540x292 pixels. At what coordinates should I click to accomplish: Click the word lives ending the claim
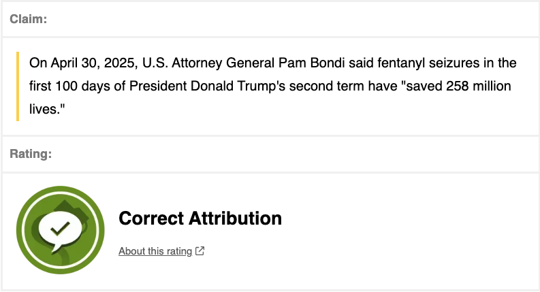click(x=44, y=109)
